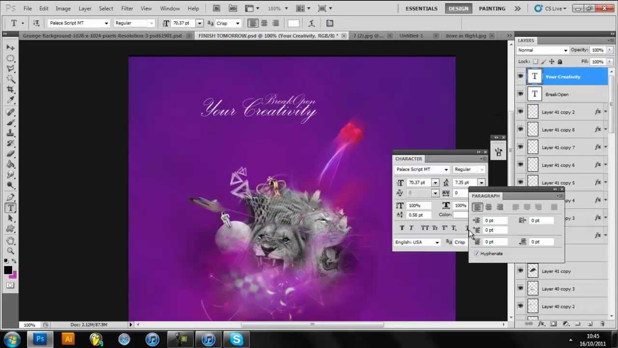Center text in the options bar
Image resolution: width=618 pixels, height=348 pixels.
click(264, 23)
